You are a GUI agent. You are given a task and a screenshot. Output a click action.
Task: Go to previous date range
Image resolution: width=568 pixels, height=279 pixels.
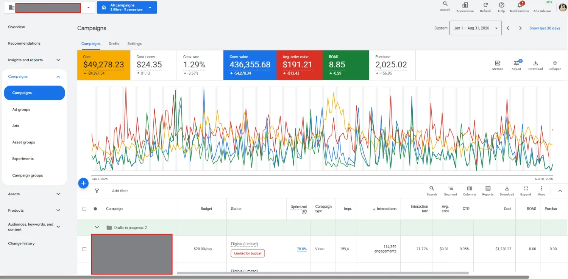pos(508,28)
